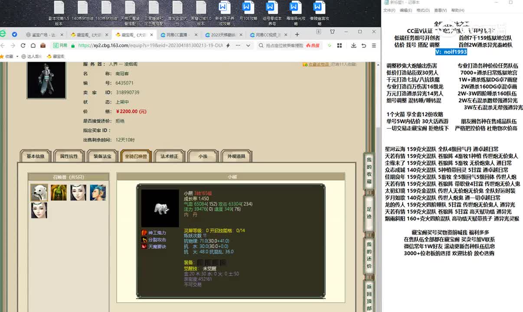Switch to 坐骑召唤兽 tab
Image resolution: width=523 pixels, height=312 pixels.
click(x=136, y=156)
